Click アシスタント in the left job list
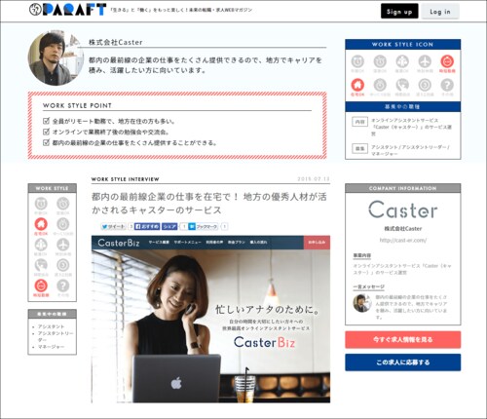Image resolution: width=487 pixels, height=419 pixels. 51,326
